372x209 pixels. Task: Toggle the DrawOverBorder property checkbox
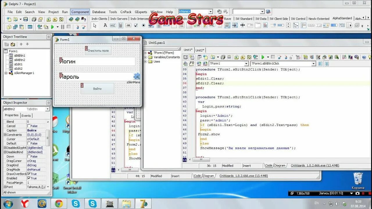click(29, 174)
